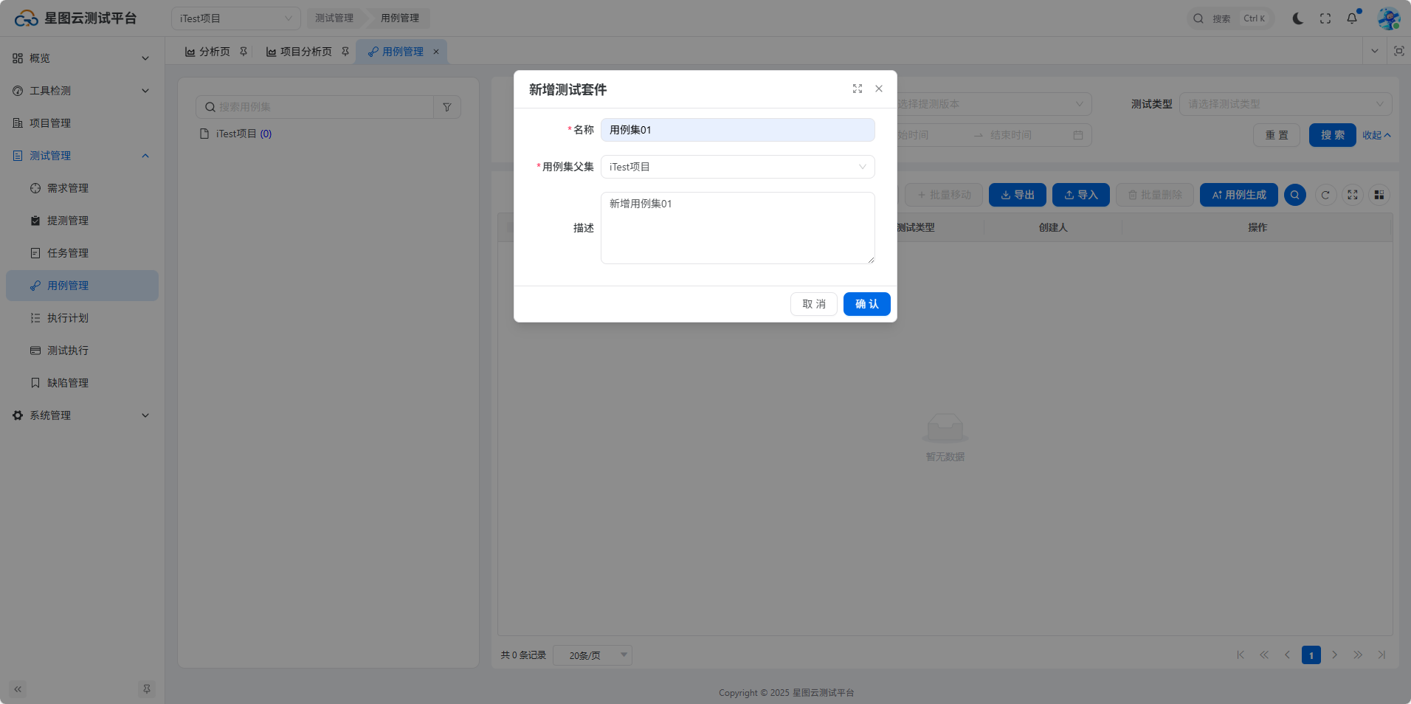The width and height of the screenshot is (1411, 704).
Task: Enter fullscreen via top bar icon
Action: click(x=1325, y=18)
